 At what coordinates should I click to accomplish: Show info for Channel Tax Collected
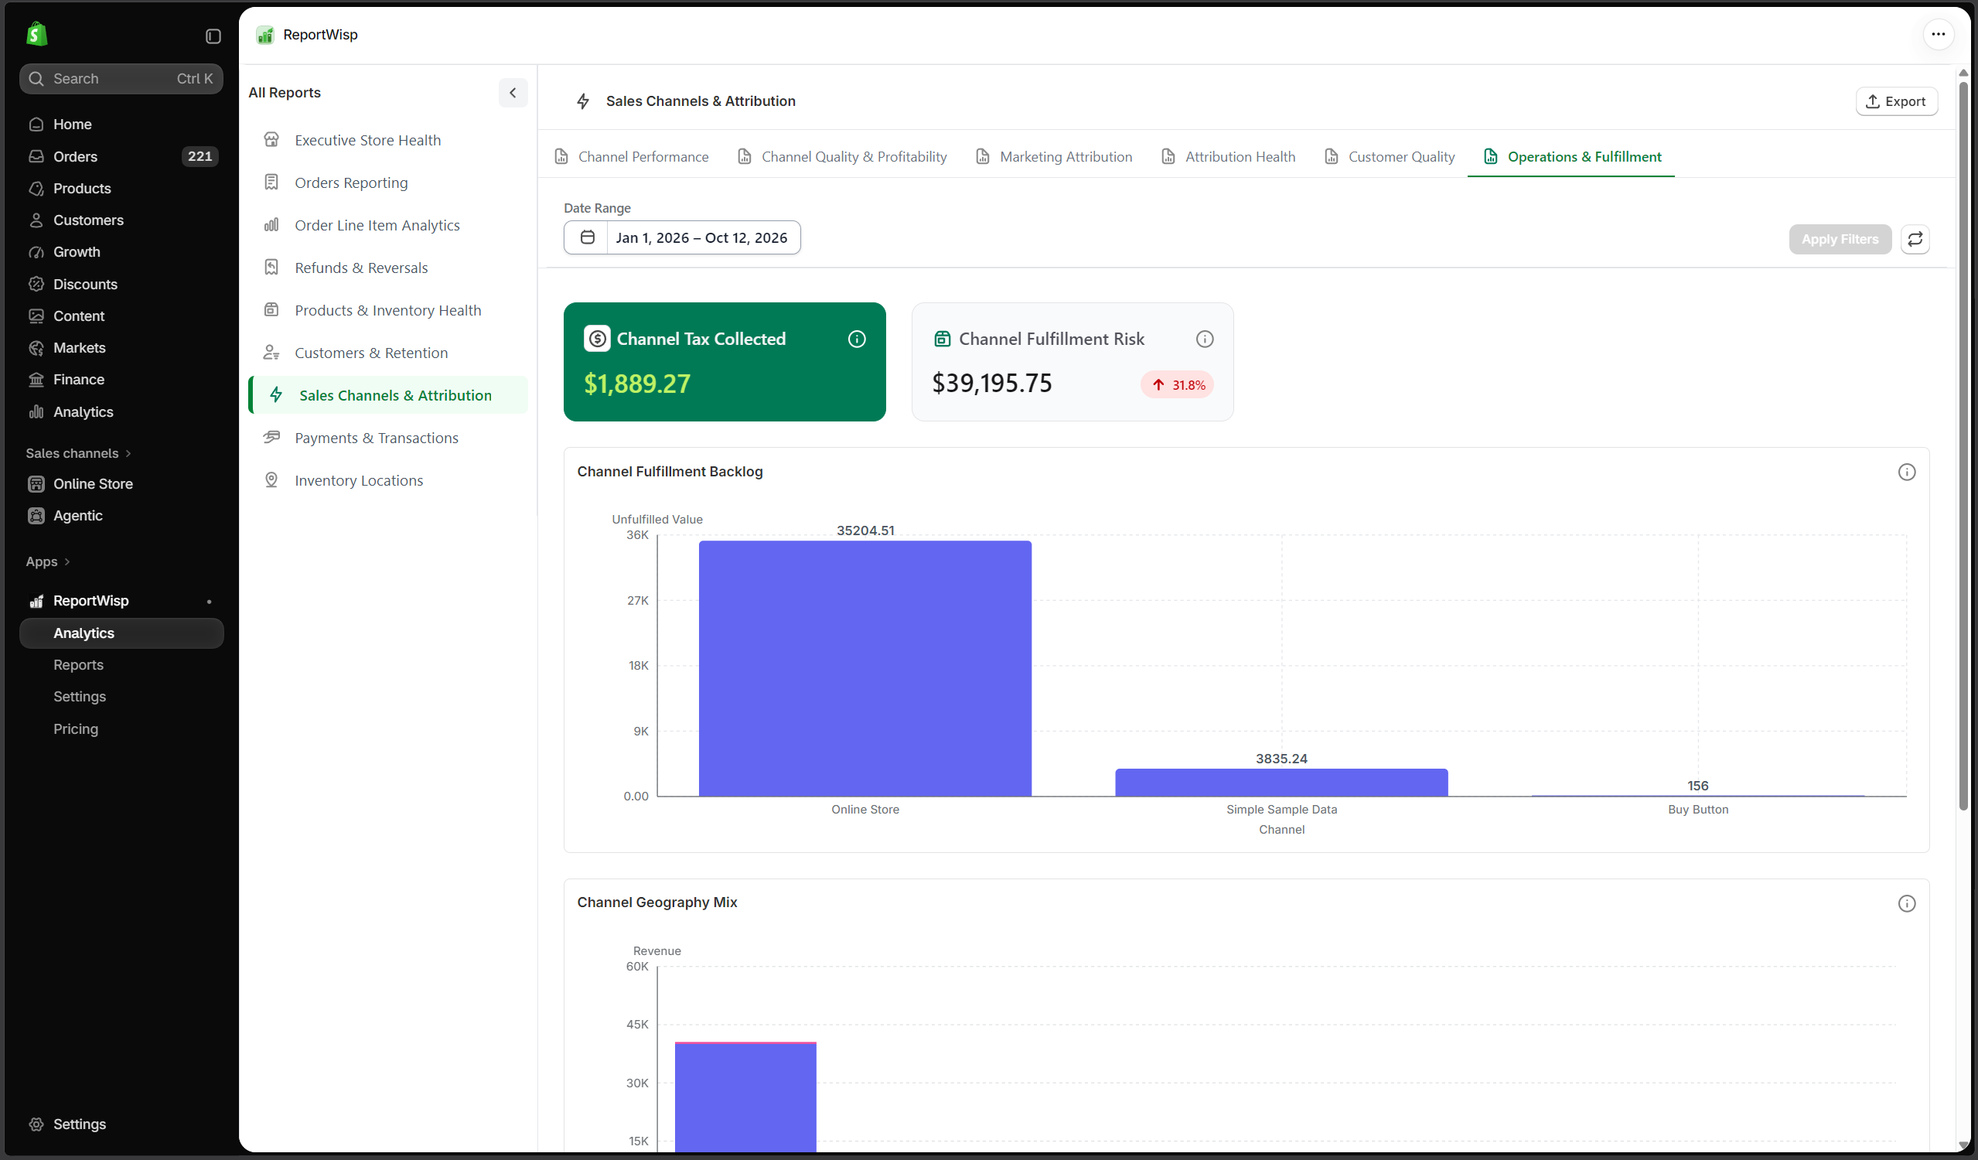click(x=856, y=339)
